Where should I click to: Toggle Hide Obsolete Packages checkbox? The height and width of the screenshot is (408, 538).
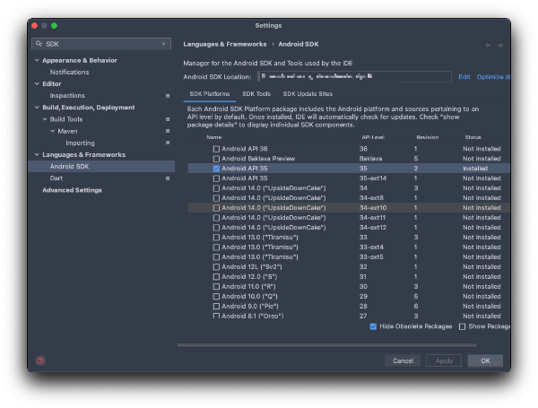(x=373, y=326)
